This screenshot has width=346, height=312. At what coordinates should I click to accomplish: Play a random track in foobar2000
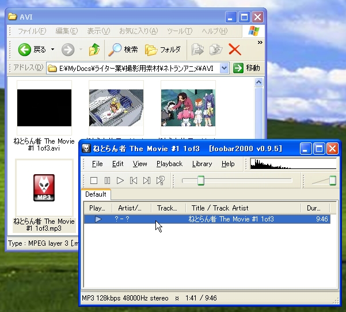pyautogui.click(x=160, y=181)
